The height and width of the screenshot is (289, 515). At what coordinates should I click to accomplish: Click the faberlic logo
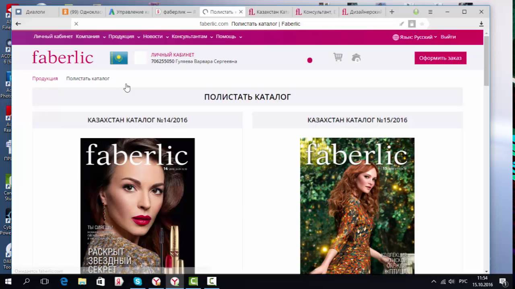coord(63,57)
